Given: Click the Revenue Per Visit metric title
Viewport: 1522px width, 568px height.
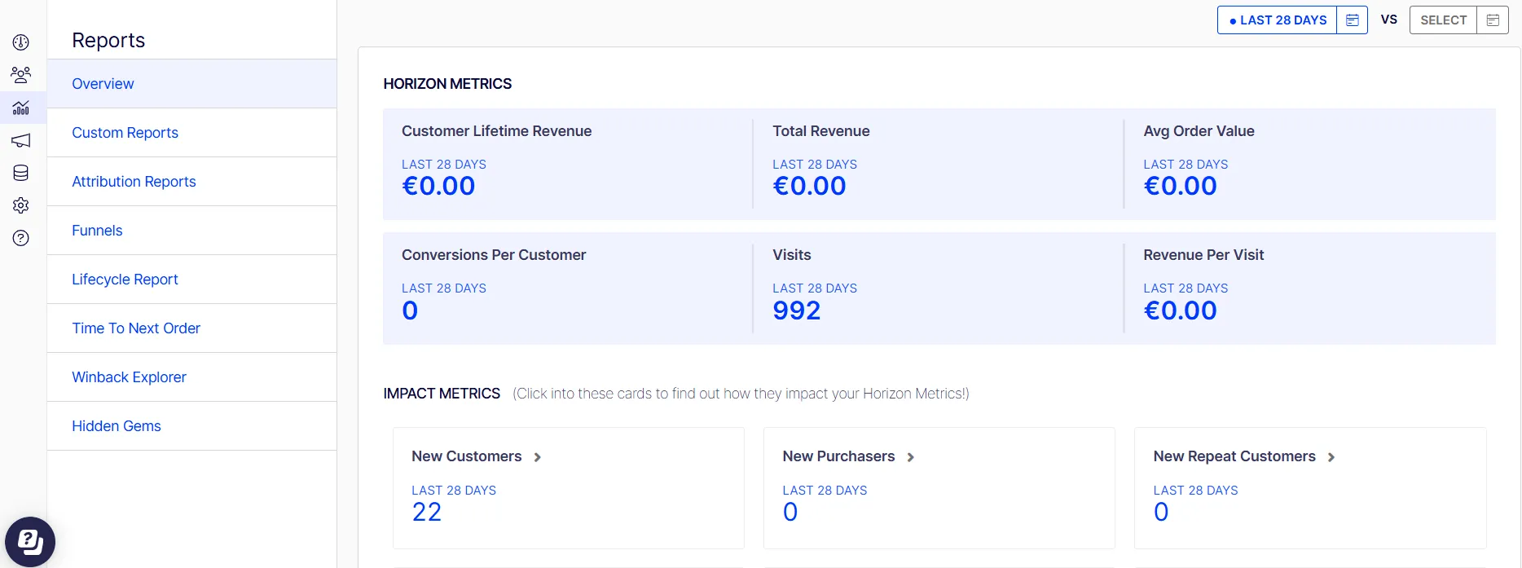Looking at the screenshot, I should coord(1203,255).
